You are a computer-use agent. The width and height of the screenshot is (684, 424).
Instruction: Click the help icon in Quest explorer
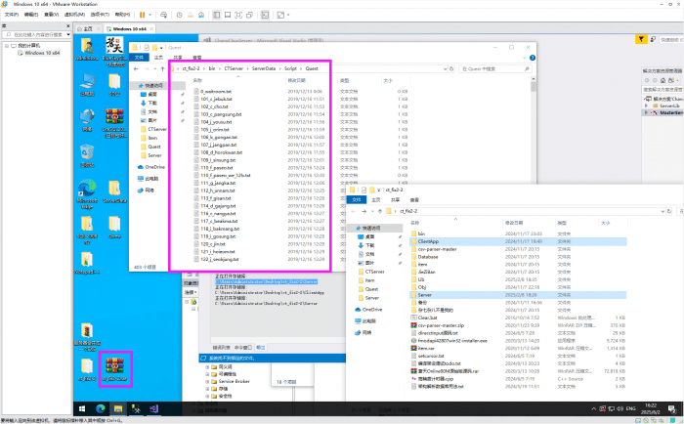(533, 58)
